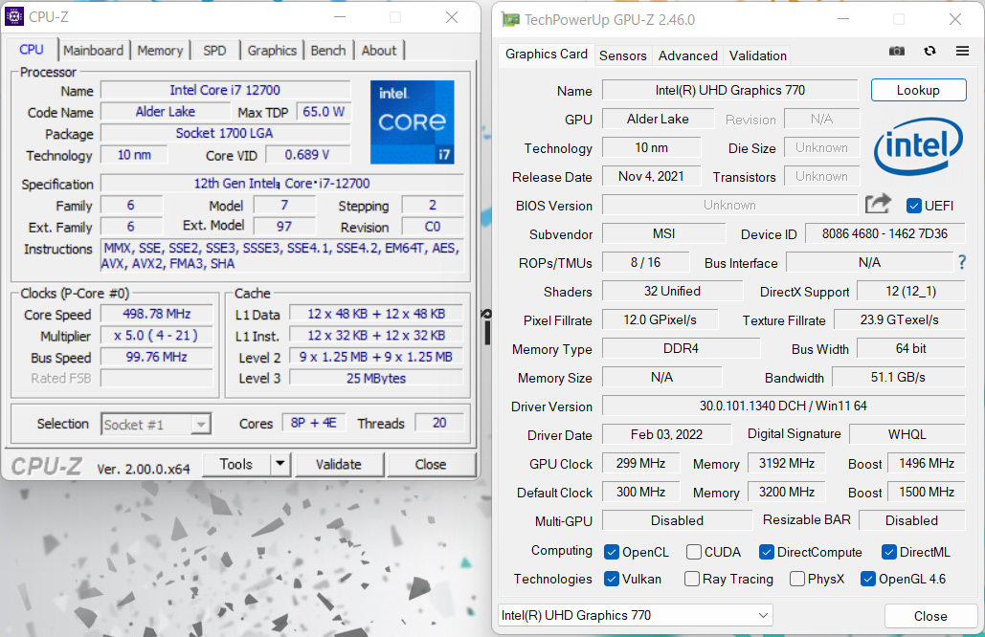985x637 pixels.
Task: Switch to the Mainboard tab in CPU-Z
Action: (93, 51)
